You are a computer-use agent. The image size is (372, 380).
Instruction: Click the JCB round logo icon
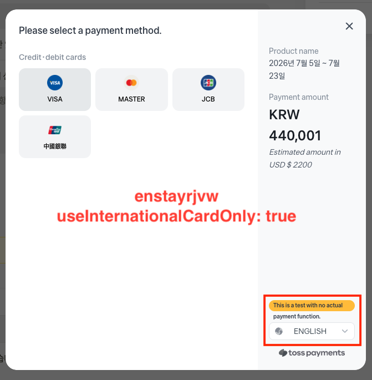tap(208, 83)
